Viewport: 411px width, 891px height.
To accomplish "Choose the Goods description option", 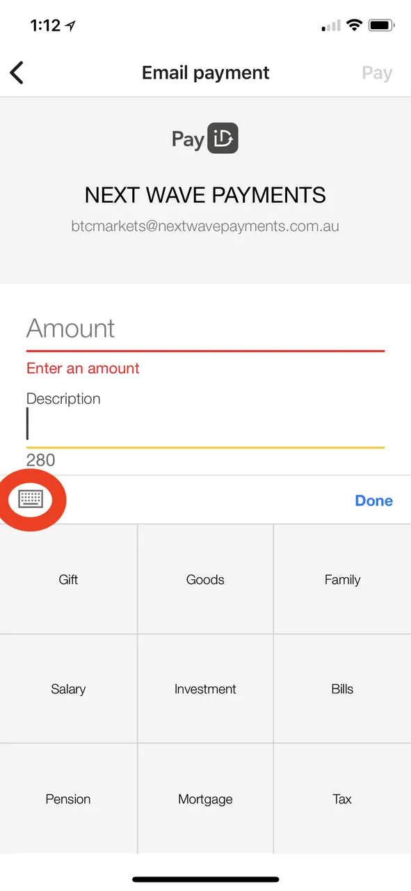I will point(205,579).
